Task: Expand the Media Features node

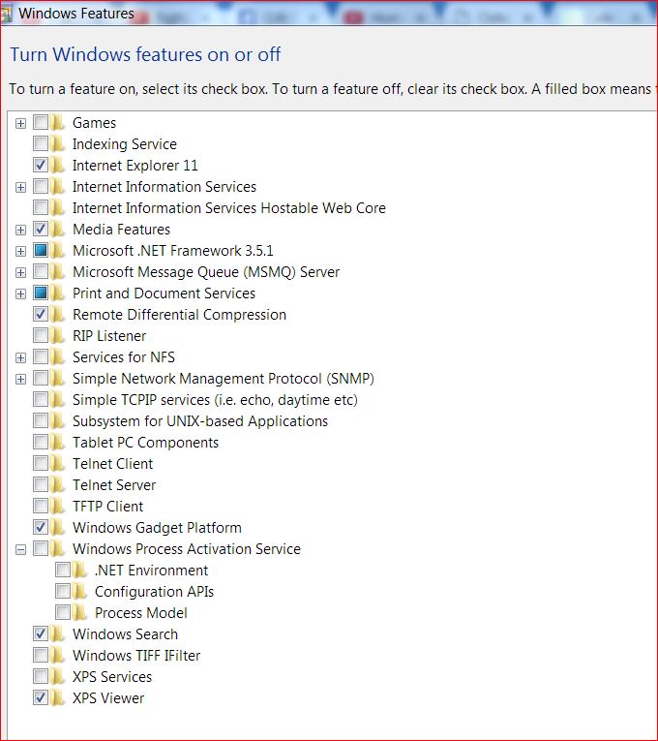Action: pos(20,230)
